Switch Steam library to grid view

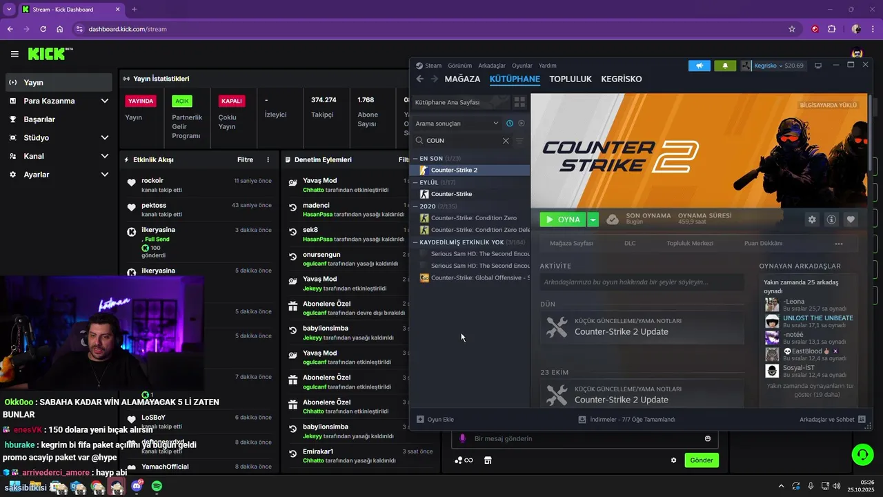coord(519,102)
